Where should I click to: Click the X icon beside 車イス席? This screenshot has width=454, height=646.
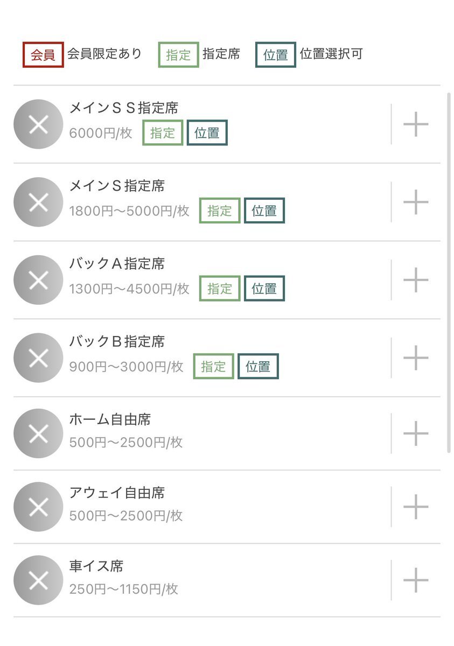click(x=38, y=580)
